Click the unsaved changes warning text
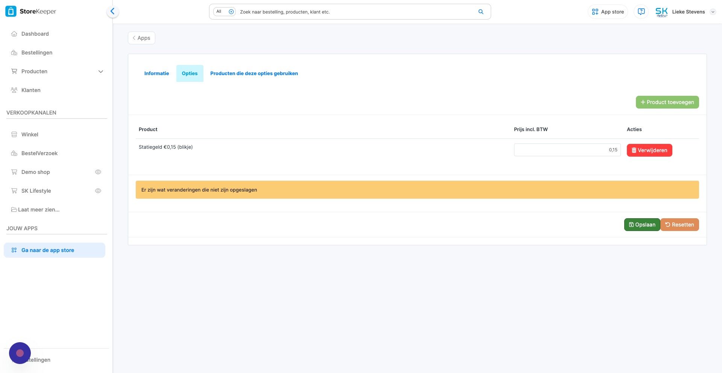Screen dimensions: 722x373 [x=199, y=190]
